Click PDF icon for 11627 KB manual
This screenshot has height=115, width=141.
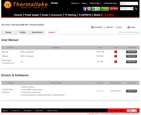116,52
